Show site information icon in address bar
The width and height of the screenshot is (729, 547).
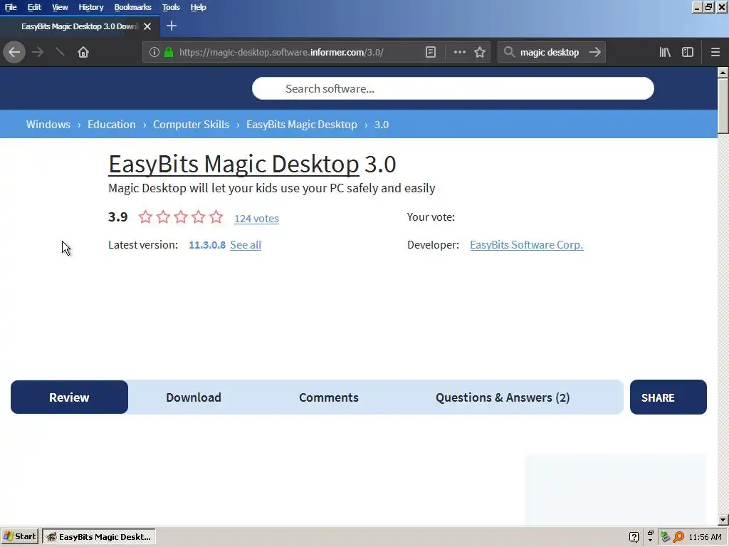(154, 52)
